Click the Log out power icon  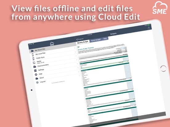click(x=37, y=83)
